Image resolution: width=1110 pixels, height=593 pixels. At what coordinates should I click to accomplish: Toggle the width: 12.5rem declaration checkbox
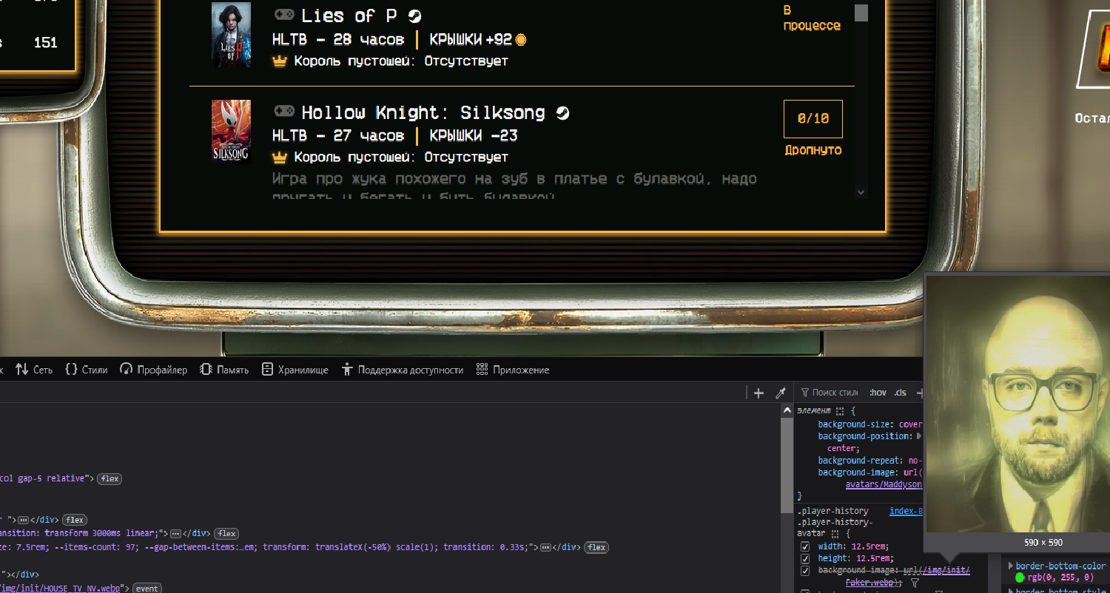click(x=805, y=546)
